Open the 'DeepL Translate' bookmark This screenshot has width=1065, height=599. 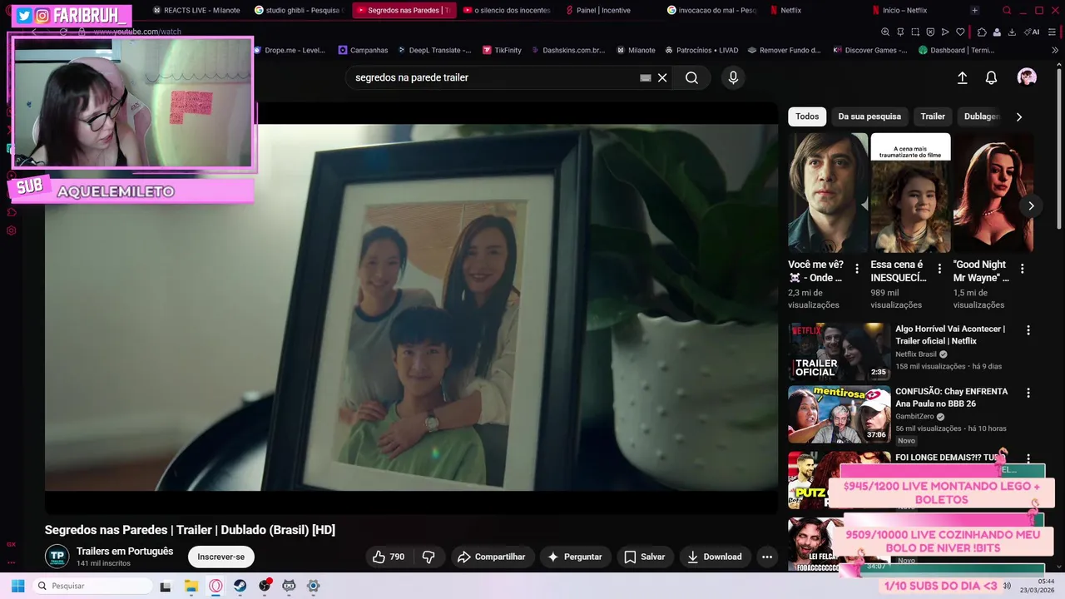(433, 50)
